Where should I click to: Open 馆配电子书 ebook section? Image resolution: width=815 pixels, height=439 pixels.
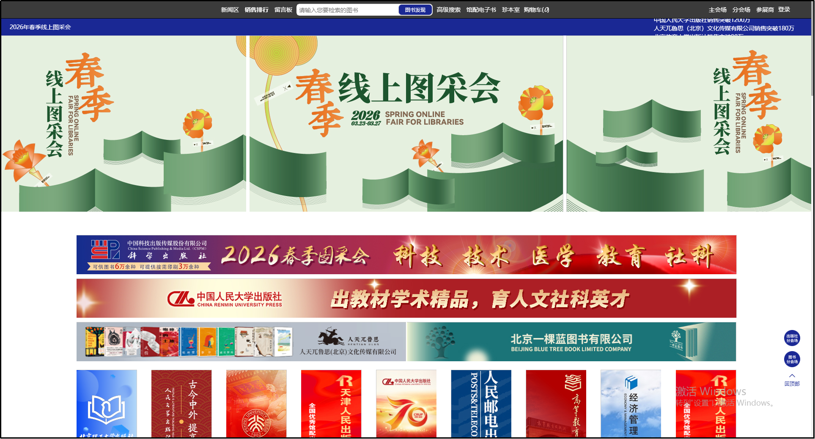(x=480, y=9)
